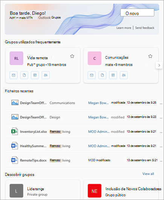Open Inclusão de Novos Colaboradores group
The width and height of the screenshot is (164, 200).
[x=133, y=189]
